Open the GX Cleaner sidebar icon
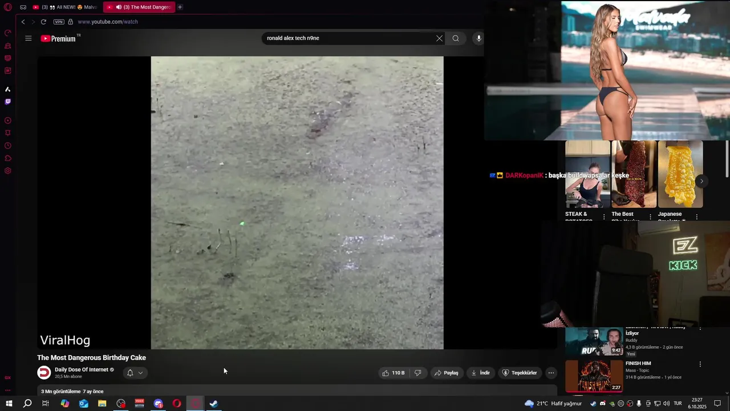 [8, 46]
